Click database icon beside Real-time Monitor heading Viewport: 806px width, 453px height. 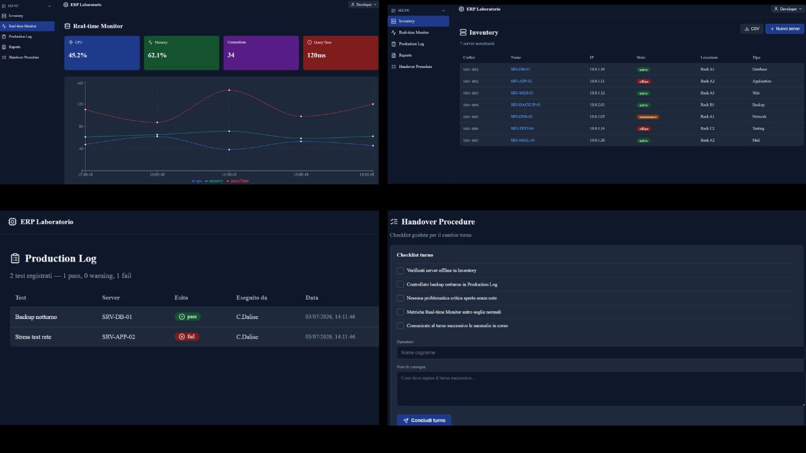pos(67,26)
